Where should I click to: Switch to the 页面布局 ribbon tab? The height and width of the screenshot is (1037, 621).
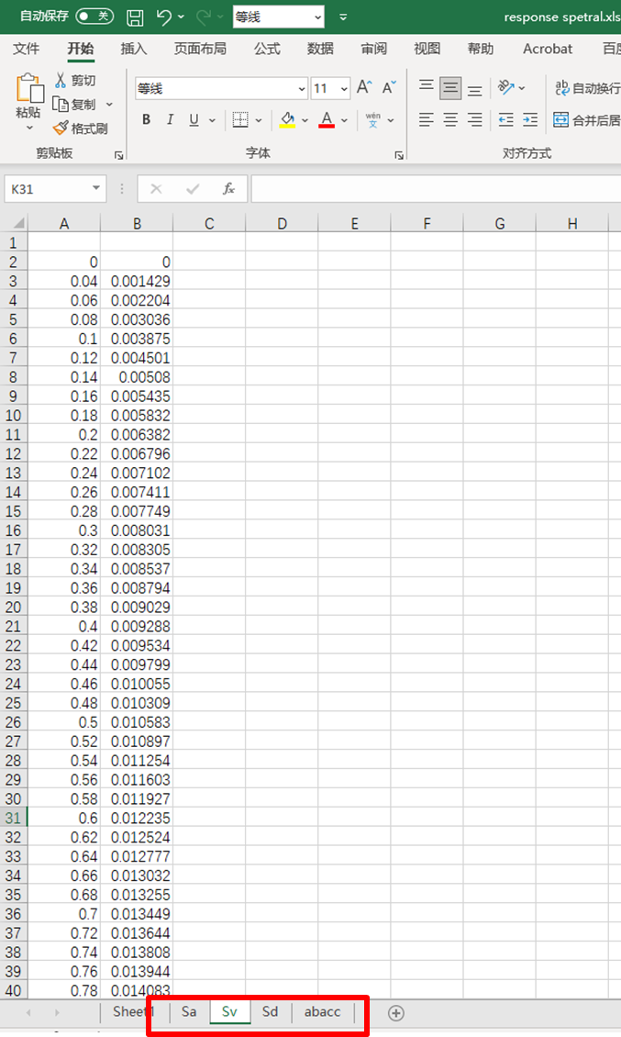click(200, 49)
